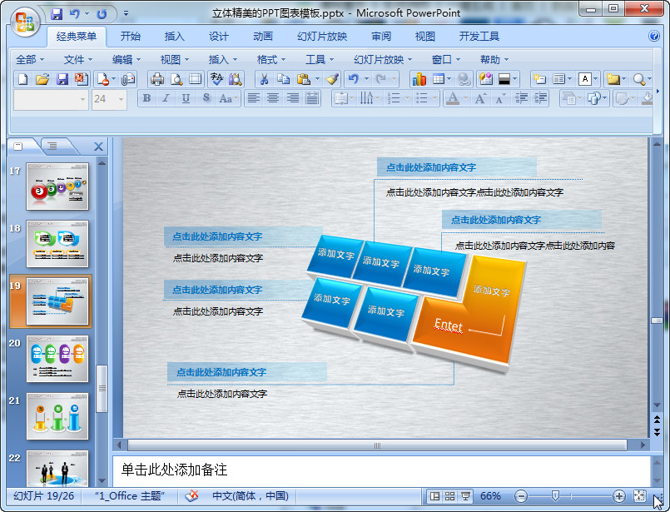This screenshot has height=512, width=670.
Task: Click the Save icon in classic toolbar
Action: (62, 79)
